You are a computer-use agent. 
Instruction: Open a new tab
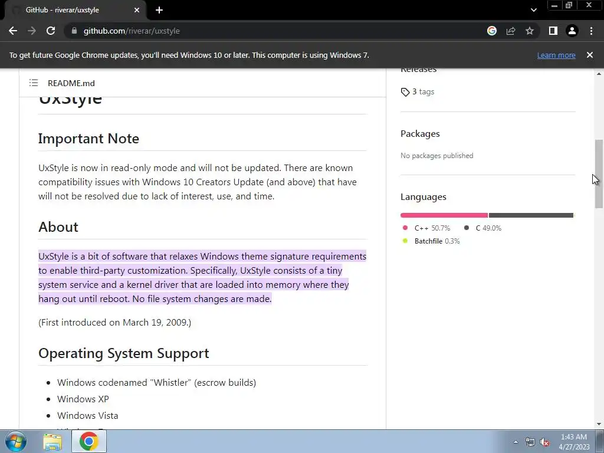coord(159,10)
